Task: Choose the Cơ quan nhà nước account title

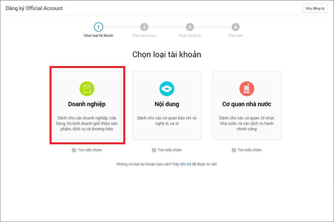Action: tap(247, 104)
